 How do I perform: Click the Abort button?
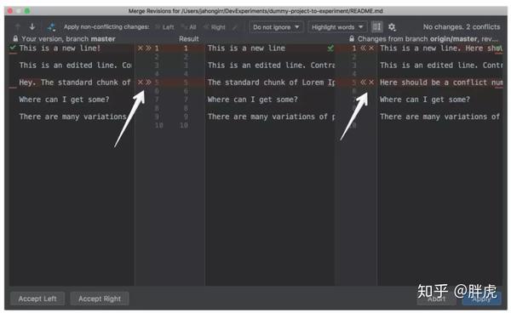[x=436, y=299]
